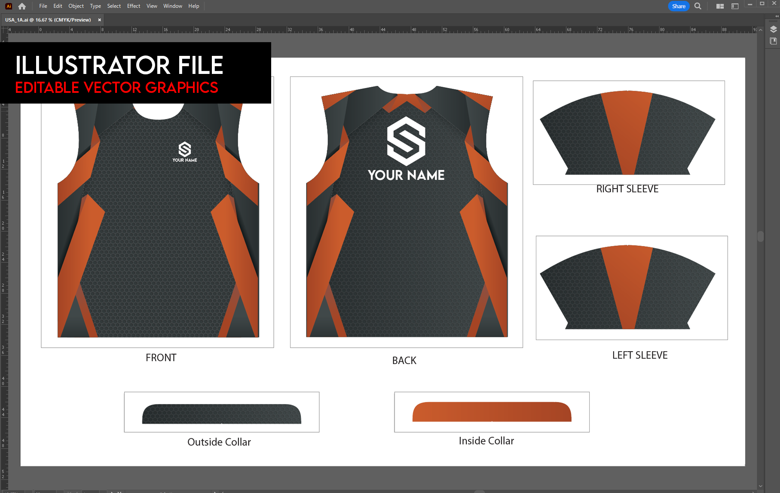Open the Window menu
Image resolution: width=780 pixels, height=493 pixels.
coord(172,6)
